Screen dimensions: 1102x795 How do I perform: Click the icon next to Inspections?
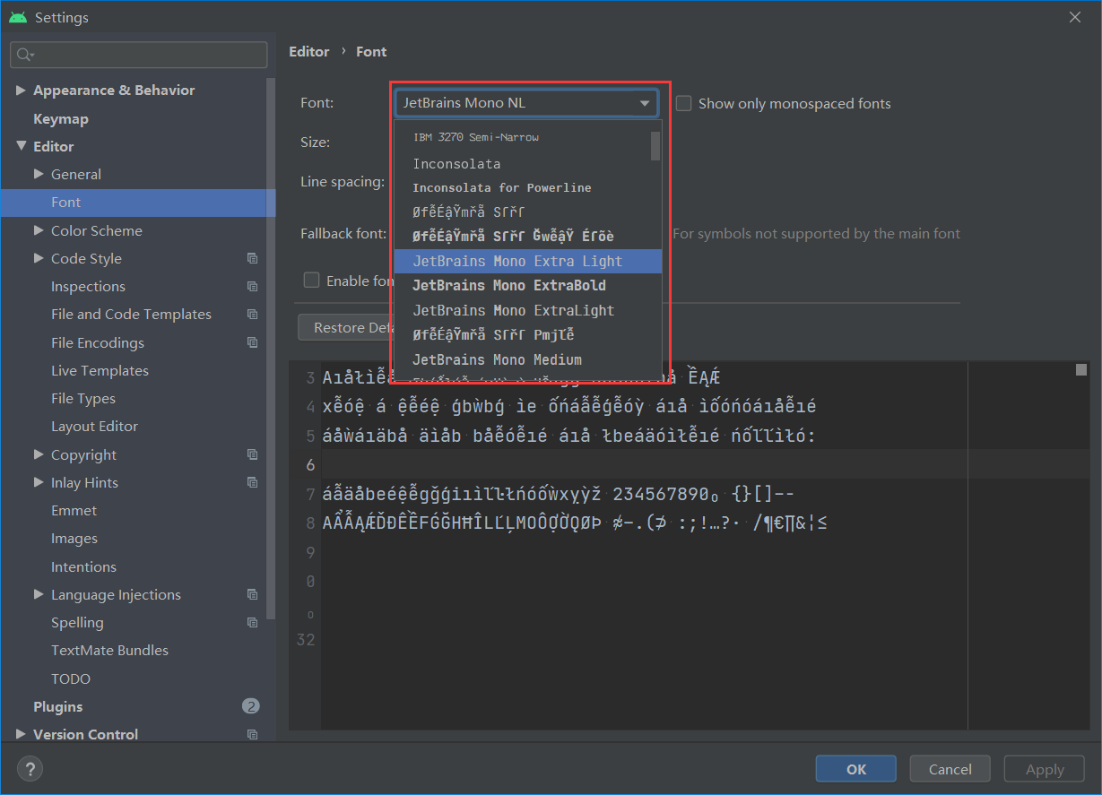pos(252,286)
